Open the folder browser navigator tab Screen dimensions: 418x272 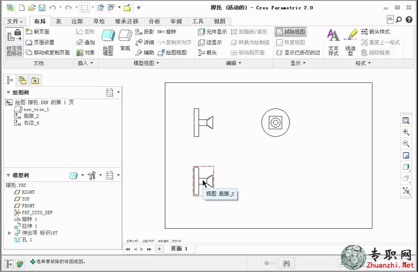tap(23, 80)
